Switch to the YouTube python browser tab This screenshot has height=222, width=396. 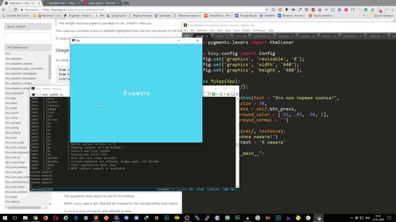[101, 3]
